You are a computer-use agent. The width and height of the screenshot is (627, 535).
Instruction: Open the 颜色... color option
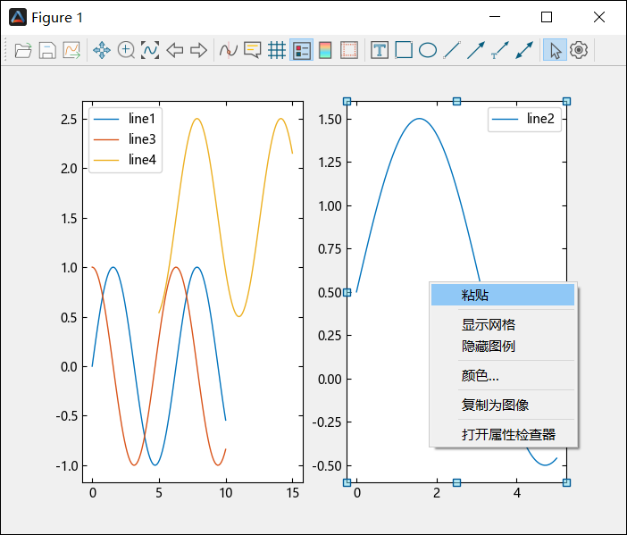[x=481, y=376]
